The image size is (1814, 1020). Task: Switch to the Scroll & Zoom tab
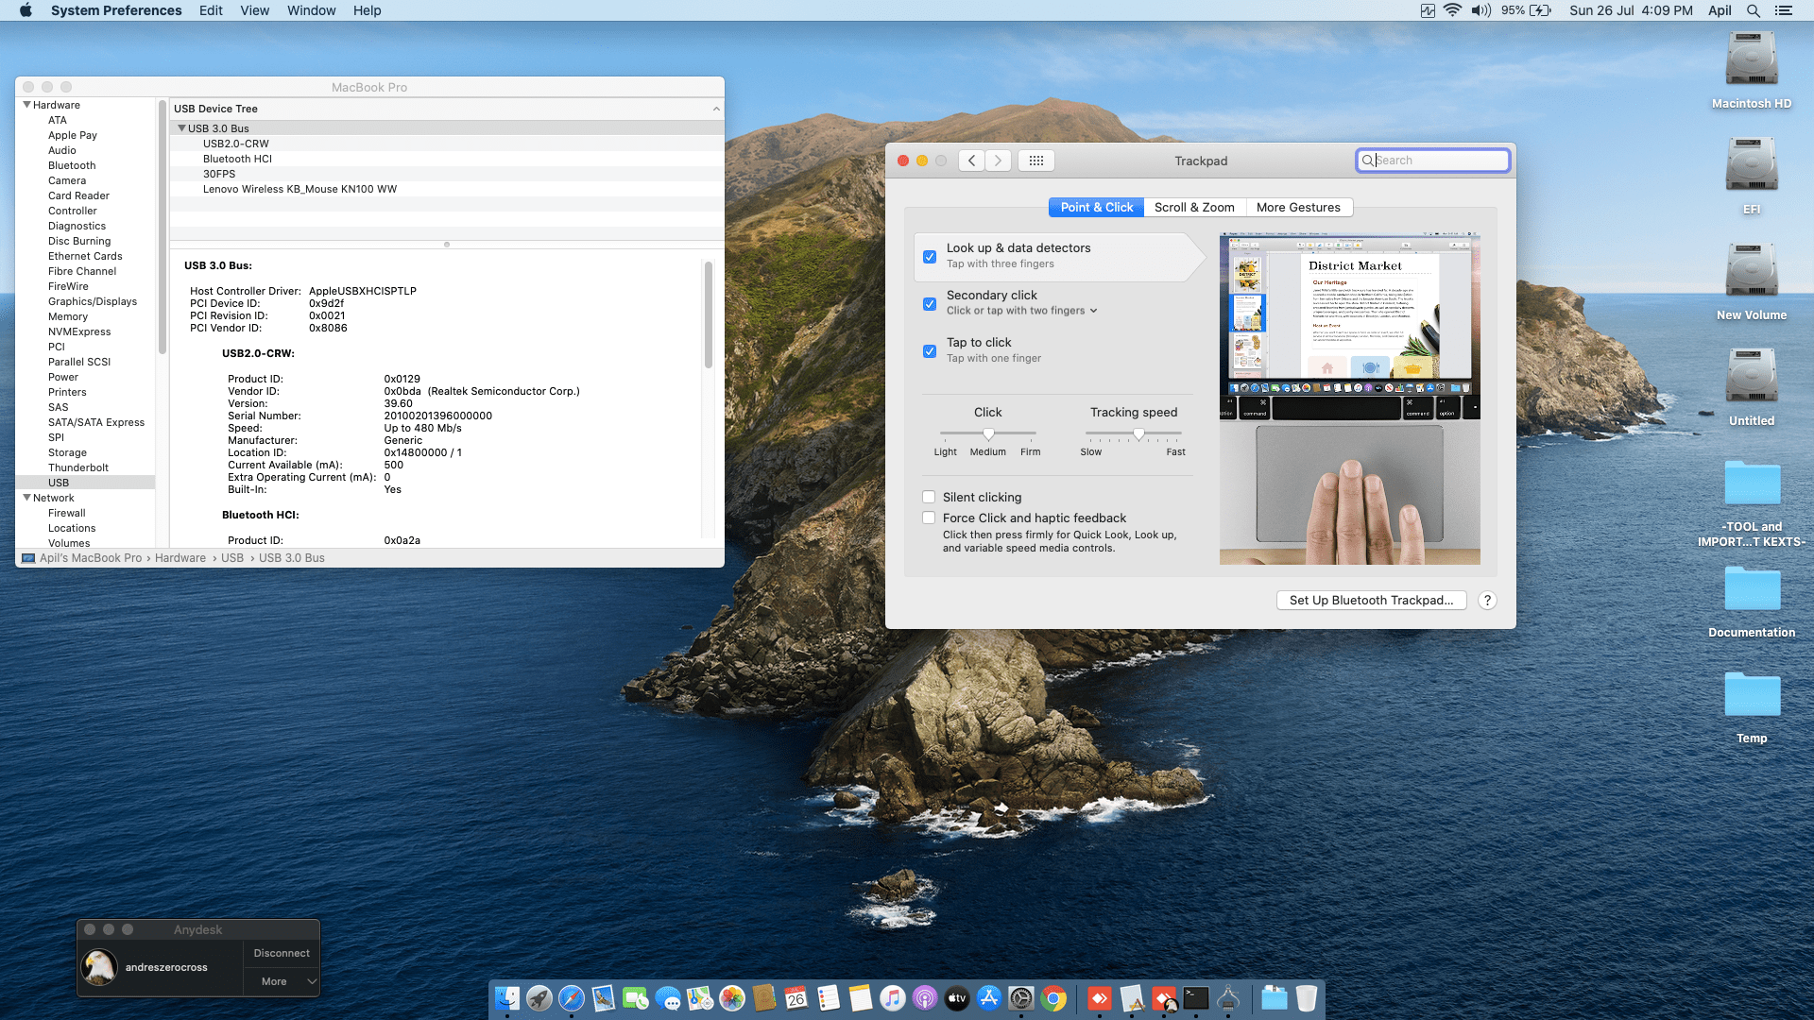tap(1194, 207)
